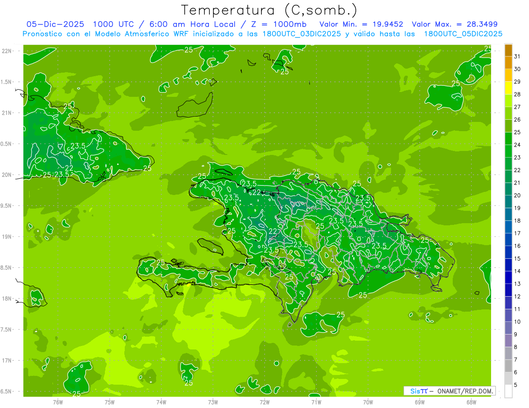Pick the teal swatch between 19 and 20
This screenshot has height=408, width=529.
tap(508, 202)
